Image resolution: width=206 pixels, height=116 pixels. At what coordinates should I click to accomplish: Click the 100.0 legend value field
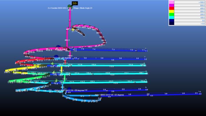pyautogui.click(x=190, y=17)
